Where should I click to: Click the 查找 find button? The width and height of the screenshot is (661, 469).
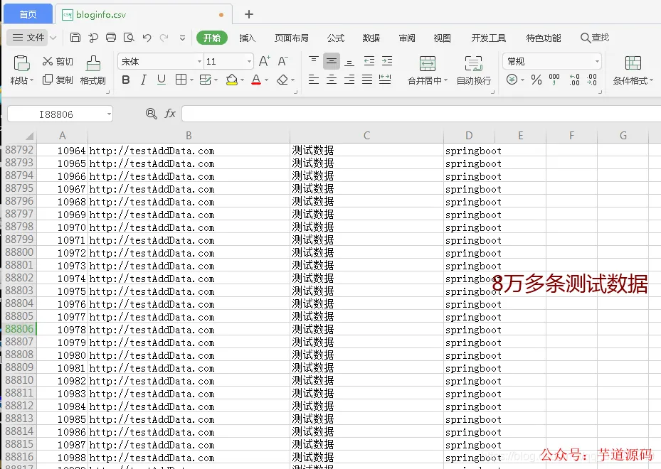click(x=596, y=39)
